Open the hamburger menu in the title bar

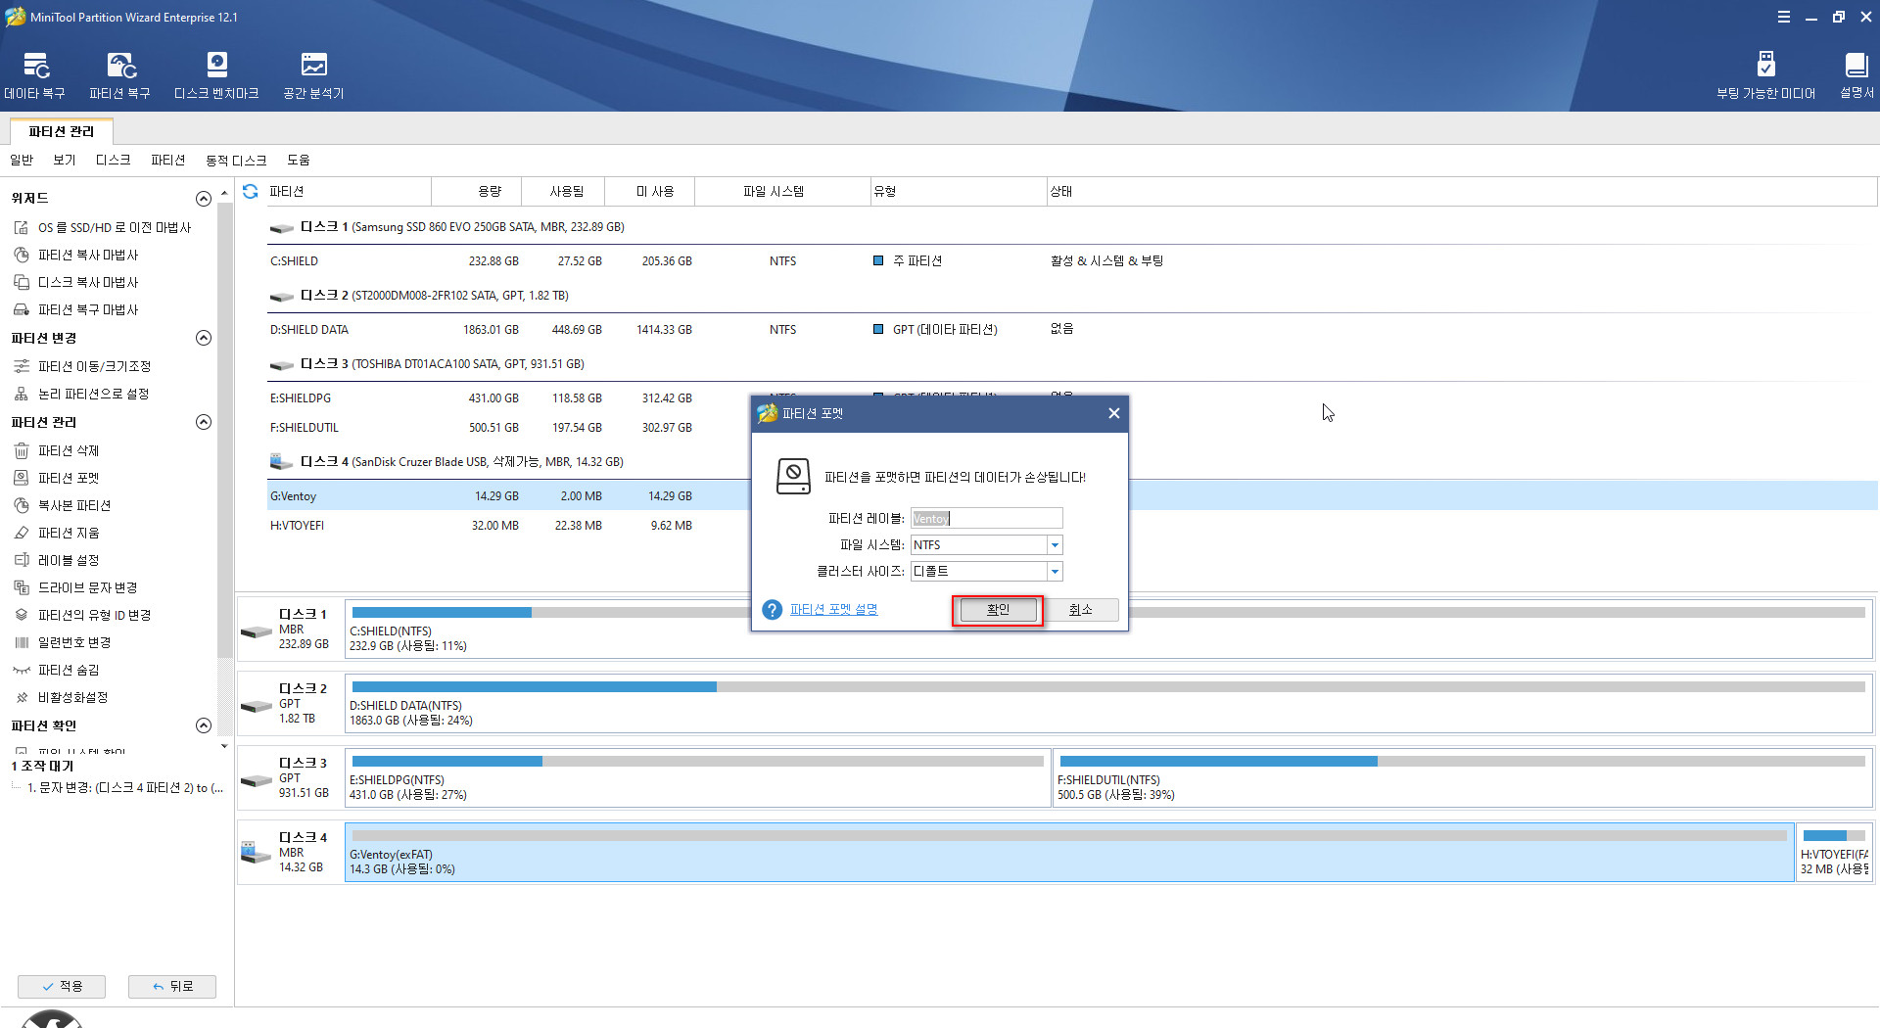[1784, 17]
